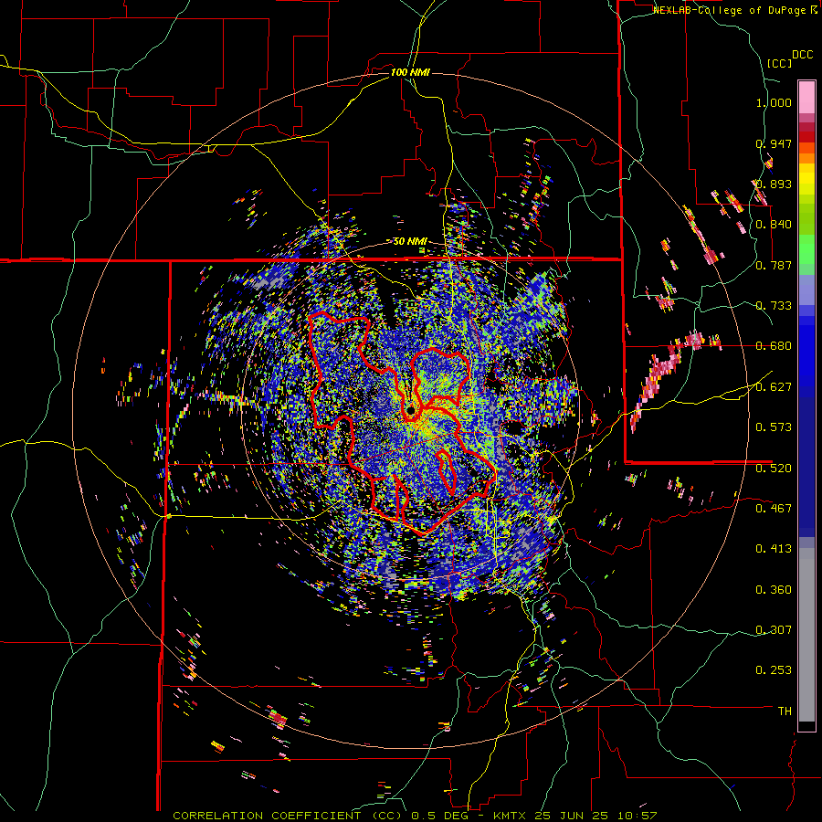Click the TH threshold label
Screen dimensions: 822x822
785,711
